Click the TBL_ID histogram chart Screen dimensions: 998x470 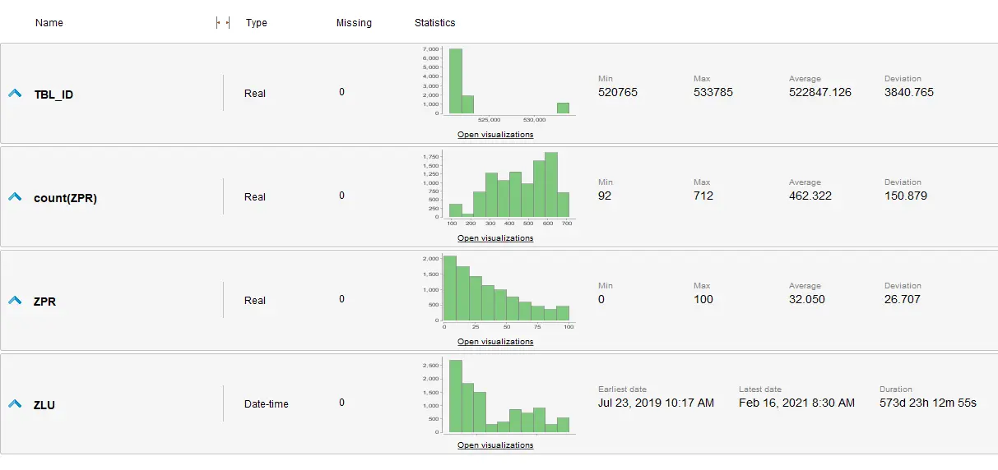508,82
